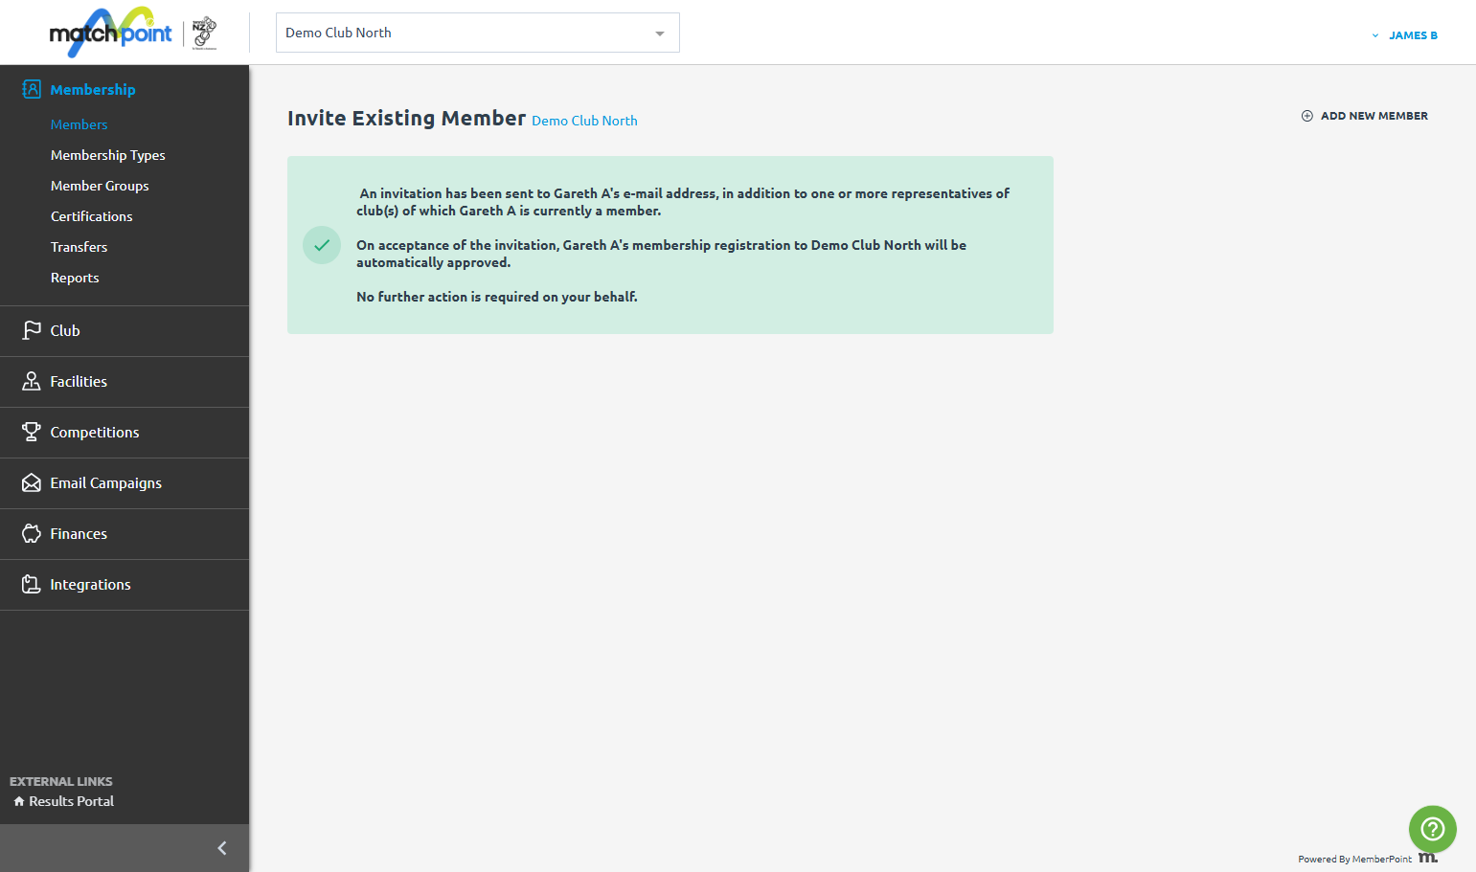Viewport: 1476px width, 872px height.
Task: Click the MemberPoint logo in footer
Action: tap(1428, 858)
